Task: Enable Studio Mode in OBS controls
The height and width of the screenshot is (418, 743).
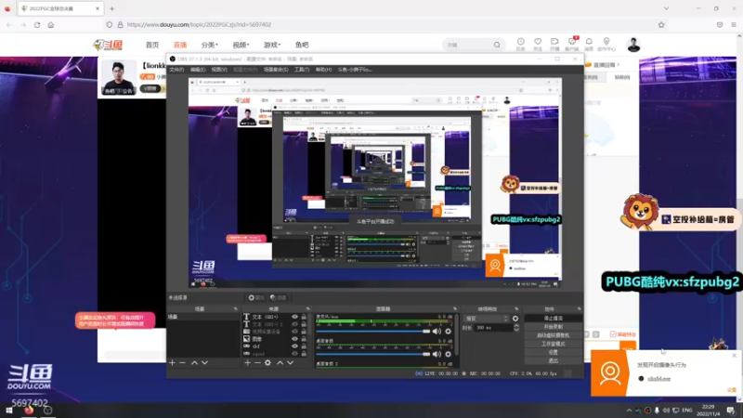Action: tap(553, 344)
